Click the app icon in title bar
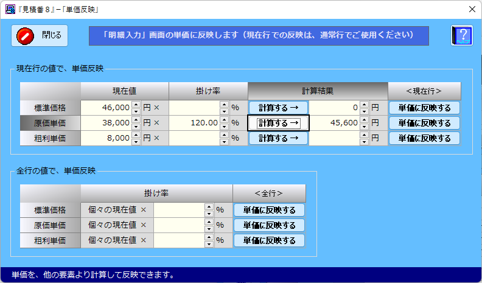Screen dimensions: 482x283 10,10
